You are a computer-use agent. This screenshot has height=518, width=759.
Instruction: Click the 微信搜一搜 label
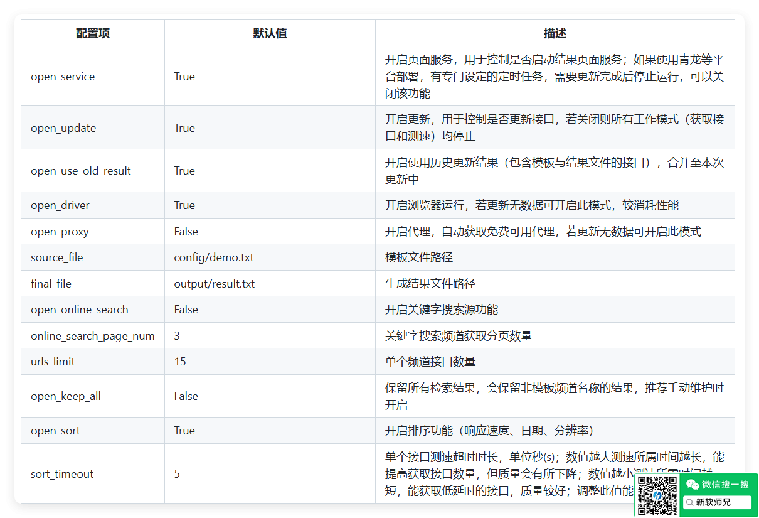tap(724, 484)
